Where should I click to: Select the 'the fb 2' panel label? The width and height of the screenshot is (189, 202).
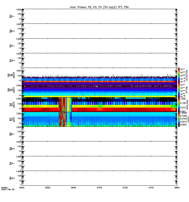[x=12, y=178]
